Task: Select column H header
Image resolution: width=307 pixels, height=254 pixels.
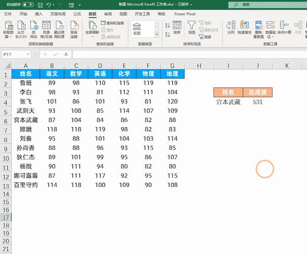Action: click(199, 66)
